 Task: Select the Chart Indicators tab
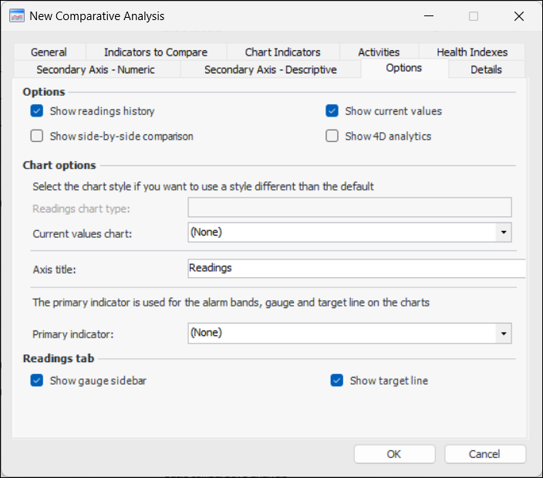tap(282, 53)
